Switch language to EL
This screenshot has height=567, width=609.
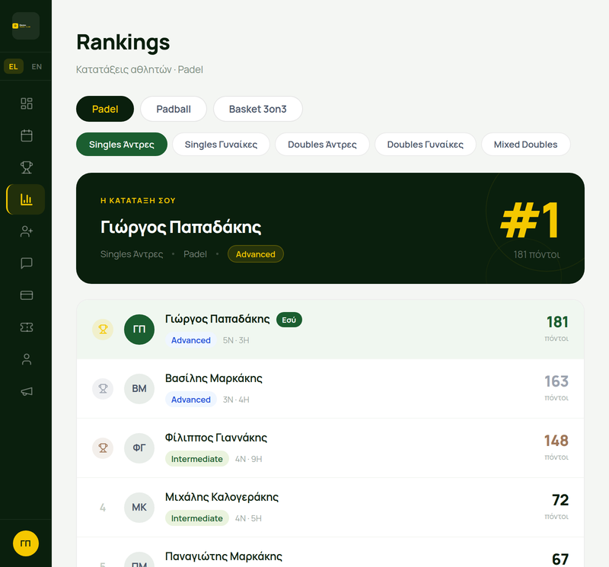click(14, 66)
